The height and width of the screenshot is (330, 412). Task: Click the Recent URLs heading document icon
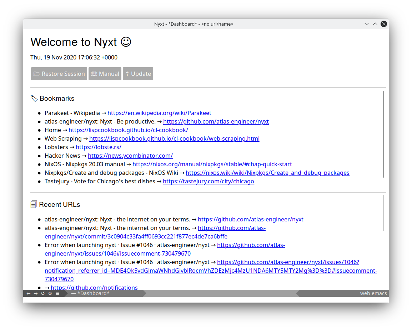pyautogui.click(x=34, y=204)
